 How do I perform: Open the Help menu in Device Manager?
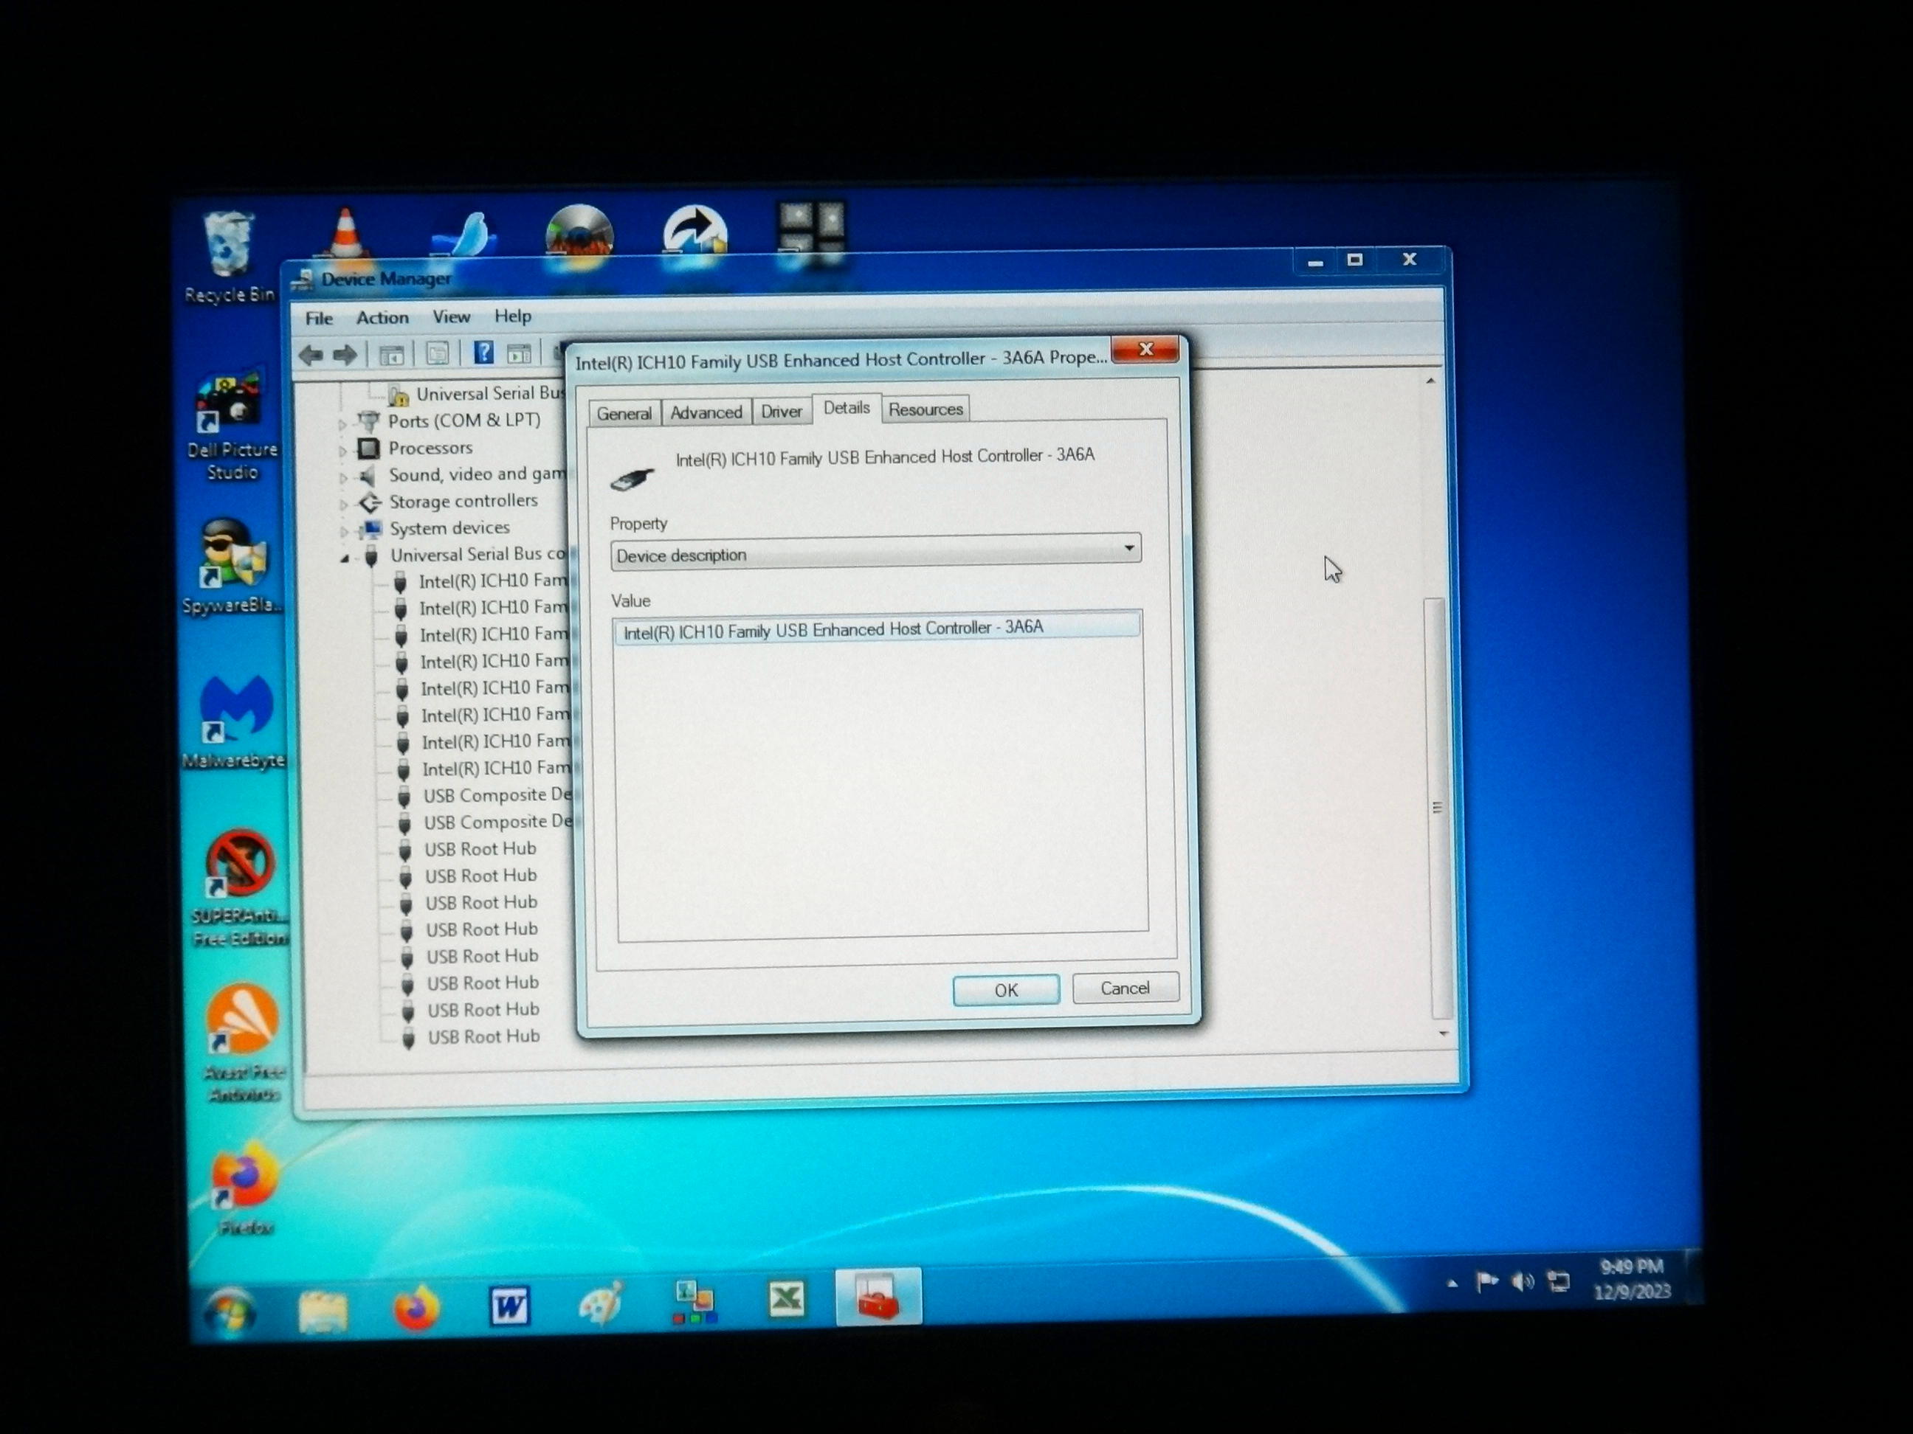tap(513, 316)
